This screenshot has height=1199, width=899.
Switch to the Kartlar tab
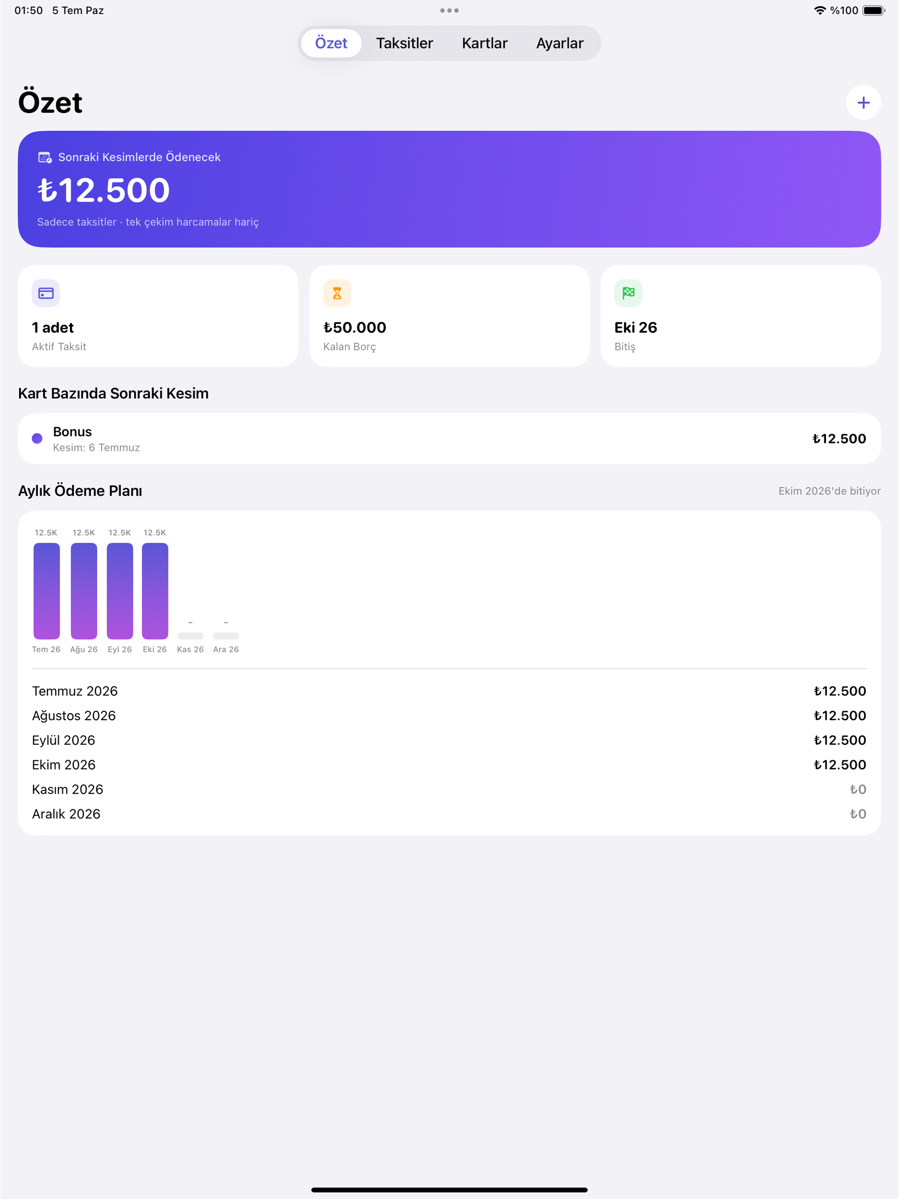[x=484, y=44]
